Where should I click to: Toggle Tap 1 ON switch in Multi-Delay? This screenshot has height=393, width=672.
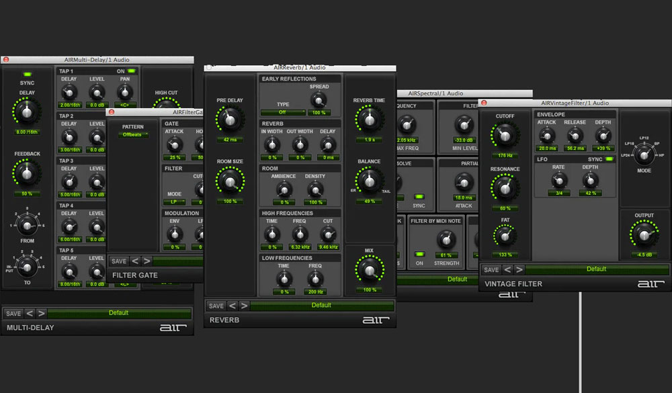(131, 71)
